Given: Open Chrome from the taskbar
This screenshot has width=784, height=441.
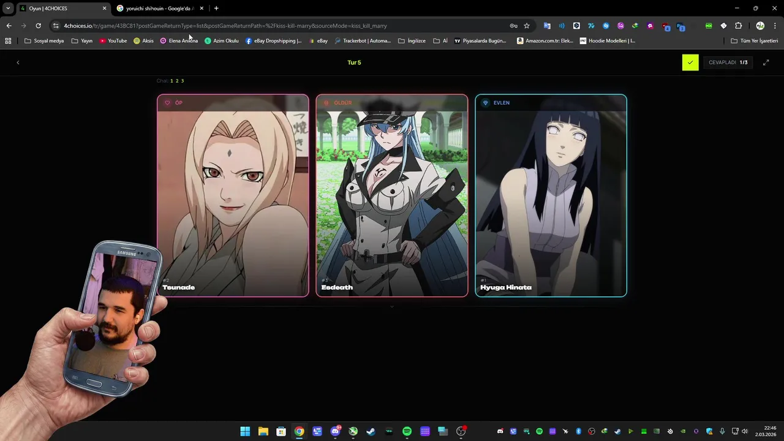Looking at the screenshot, I should 299,431.
